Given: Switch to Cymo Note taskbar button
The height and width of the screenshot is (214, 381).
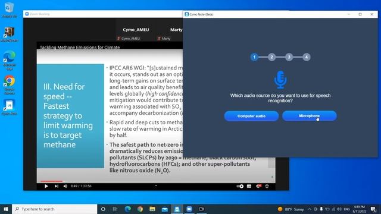Looking at the screenshot, I should [x=177, y=209].
